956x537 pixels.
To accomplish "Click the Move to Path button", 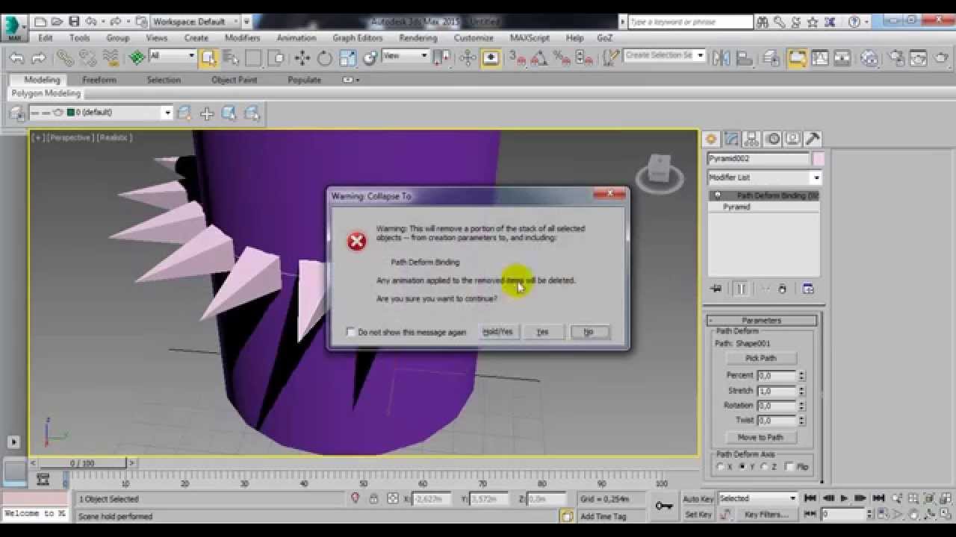I will click(761, 437).
